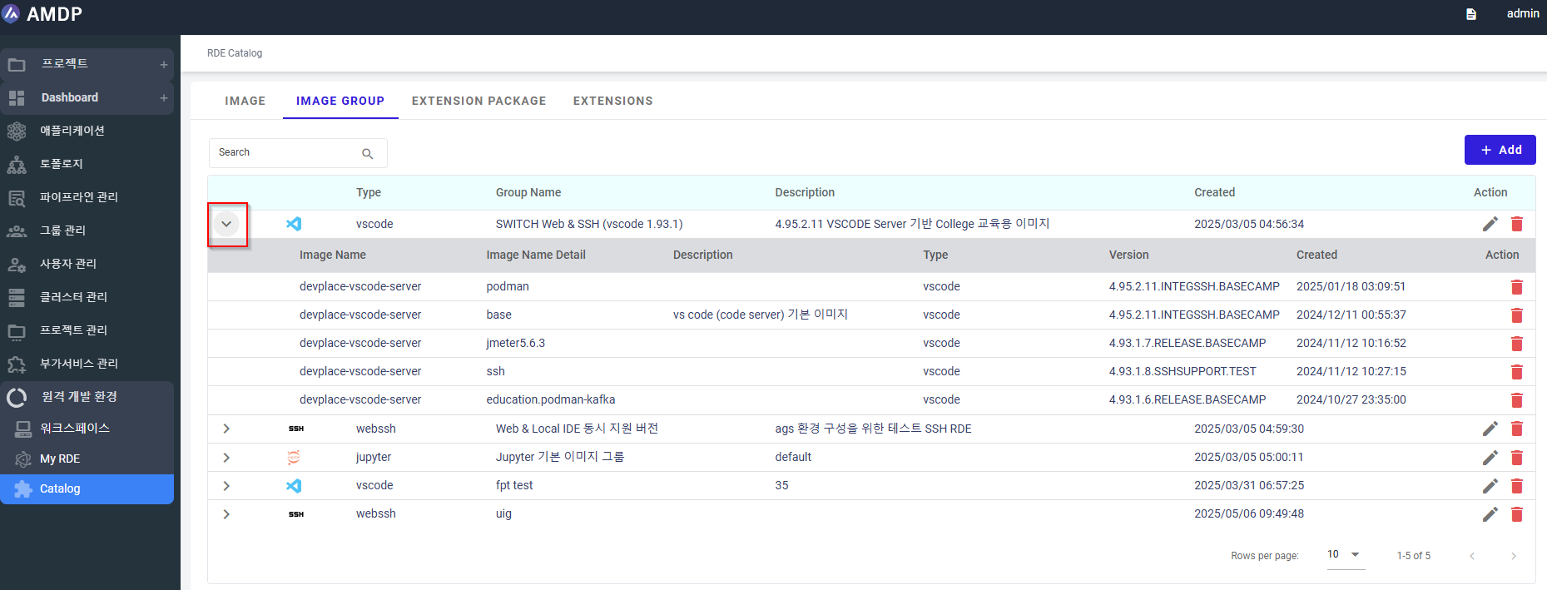The width and height of the screenshot is (1547, 590).
Task: Delete the Web & Local IDE webssh group
Action: click(x=1517, y=429)
